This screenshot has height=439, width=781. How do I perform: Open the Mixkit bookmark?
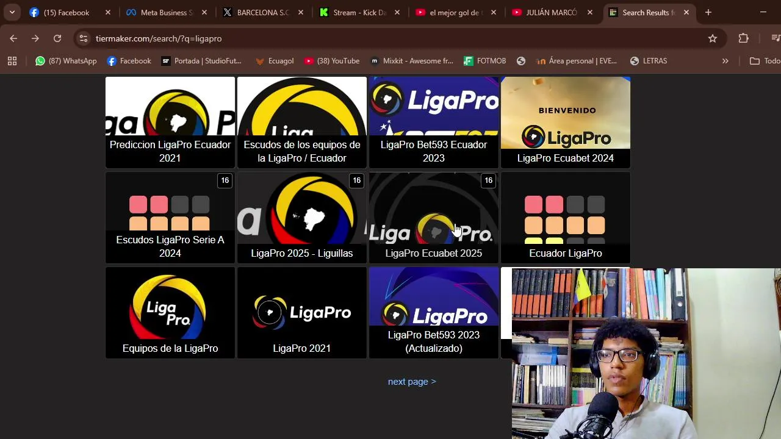point(412,61)
